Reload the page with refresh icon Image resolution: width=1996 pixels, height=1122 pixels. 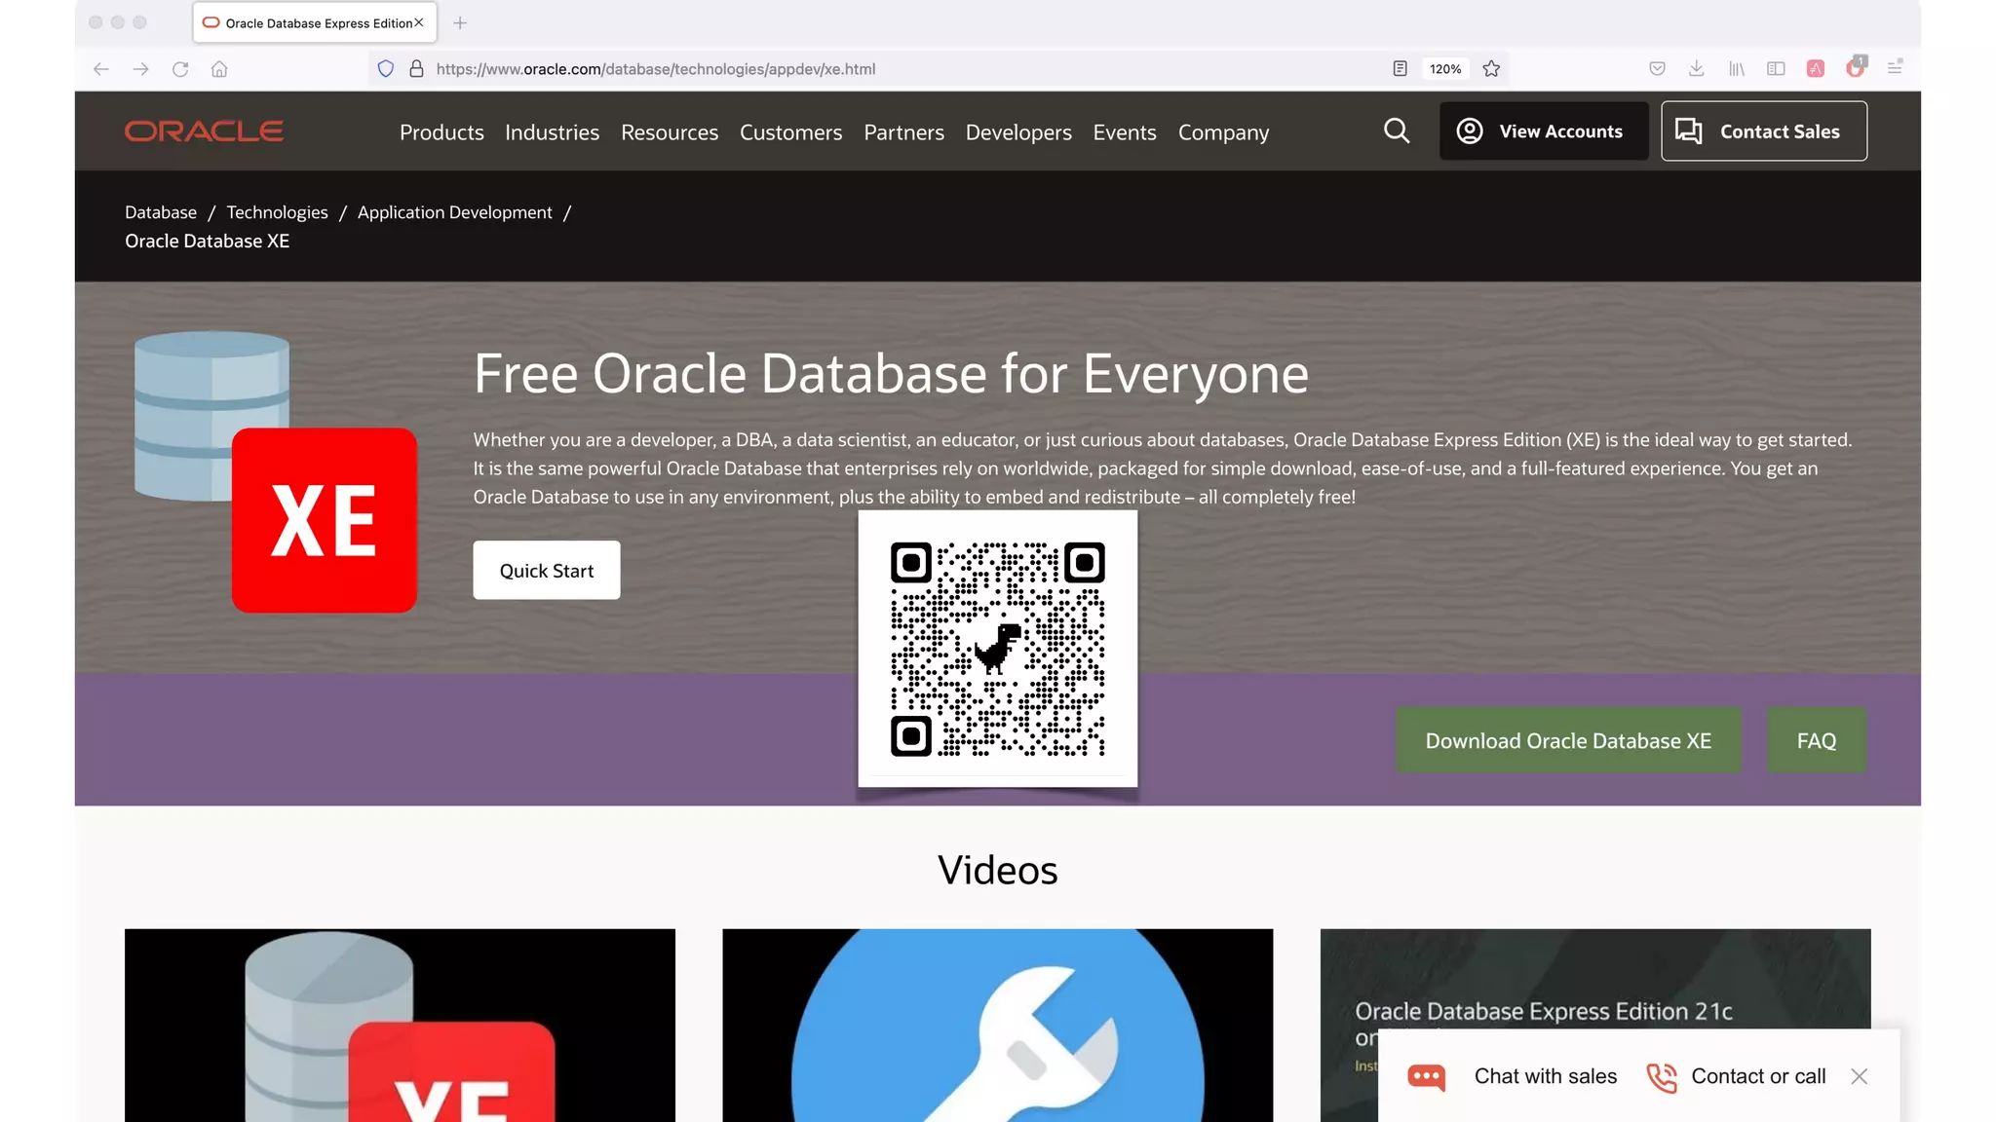(180, 69)
